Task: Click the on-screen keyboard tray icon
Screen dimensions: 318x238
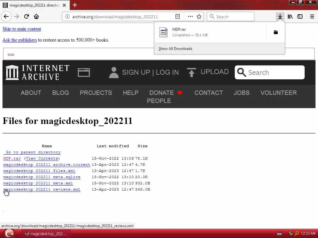Action: [x=279, y=234]
